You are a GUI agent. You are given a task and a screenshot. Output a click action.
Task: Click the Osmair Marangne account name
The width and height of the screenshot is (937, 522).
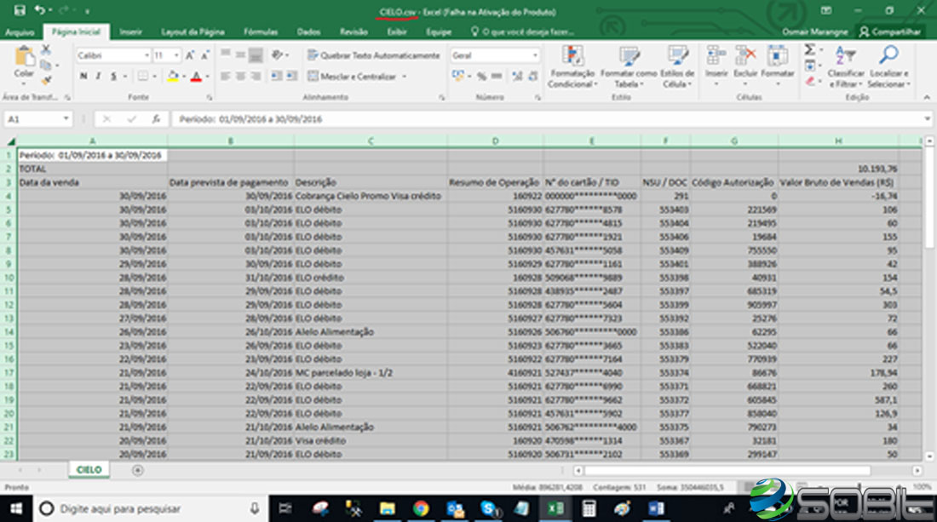tap(815, 32)
